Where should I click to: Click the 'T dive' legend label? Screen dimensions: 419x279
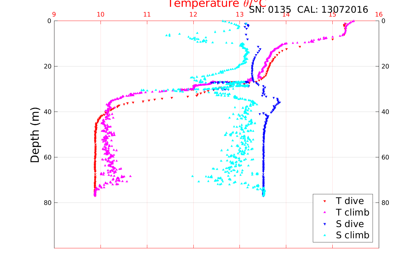[350, 201]
